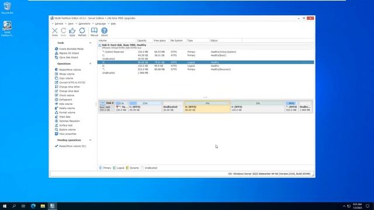Select the C: volume row in list
This screenshot has height=210, width=374.
(x=206, y=55)
